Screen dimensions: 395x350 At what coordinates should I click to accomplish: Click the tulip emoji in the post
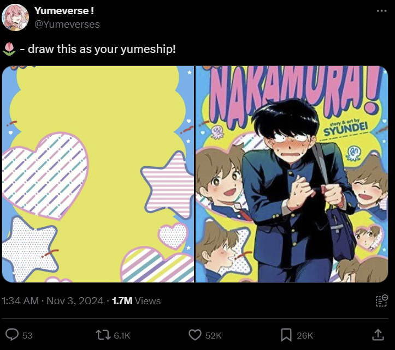(8, 49)
